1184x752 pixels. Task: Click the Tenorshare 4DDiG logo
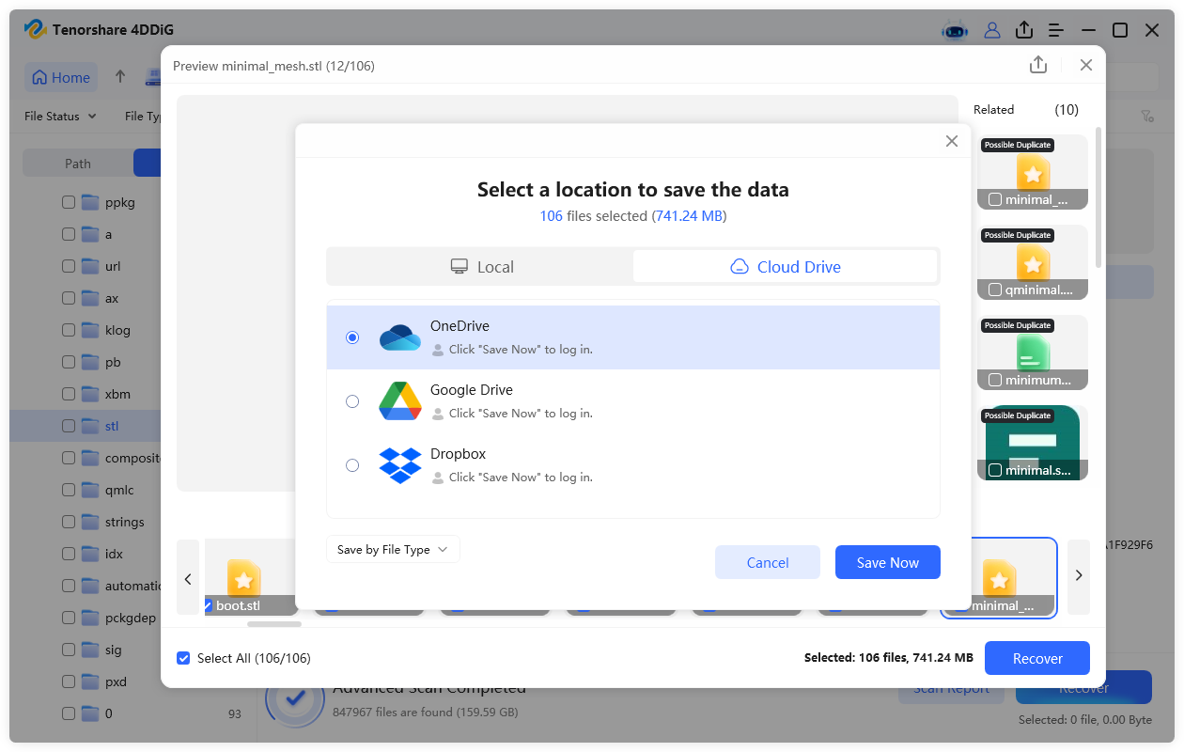point(36,30)
